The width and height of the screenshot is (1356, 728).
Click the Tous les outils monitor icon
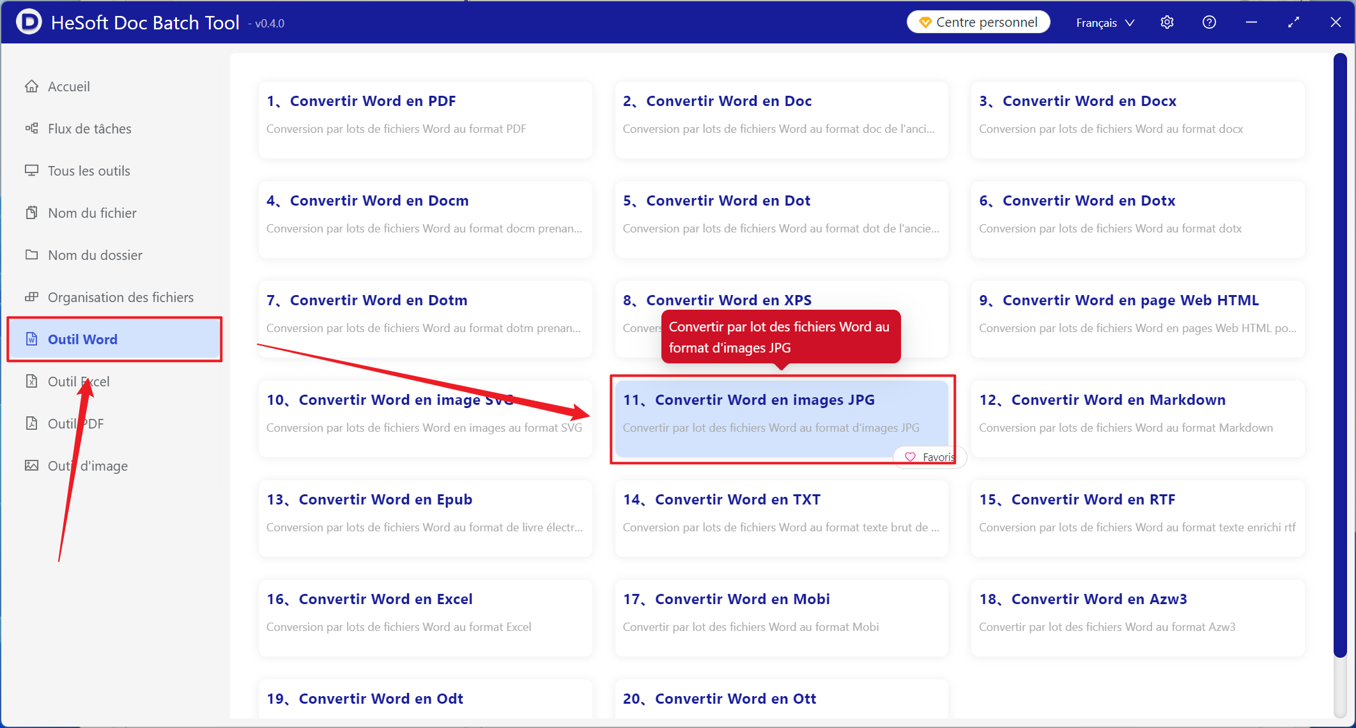(x=31, y=171)
